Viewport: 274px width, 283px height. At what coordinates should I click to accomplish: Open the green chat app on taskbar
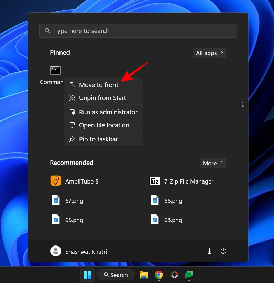click(189, 275)
